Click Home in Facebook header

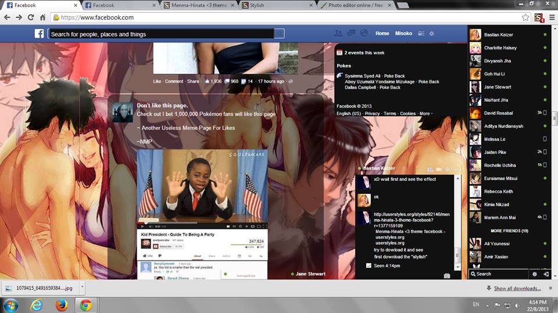(382, 33)
